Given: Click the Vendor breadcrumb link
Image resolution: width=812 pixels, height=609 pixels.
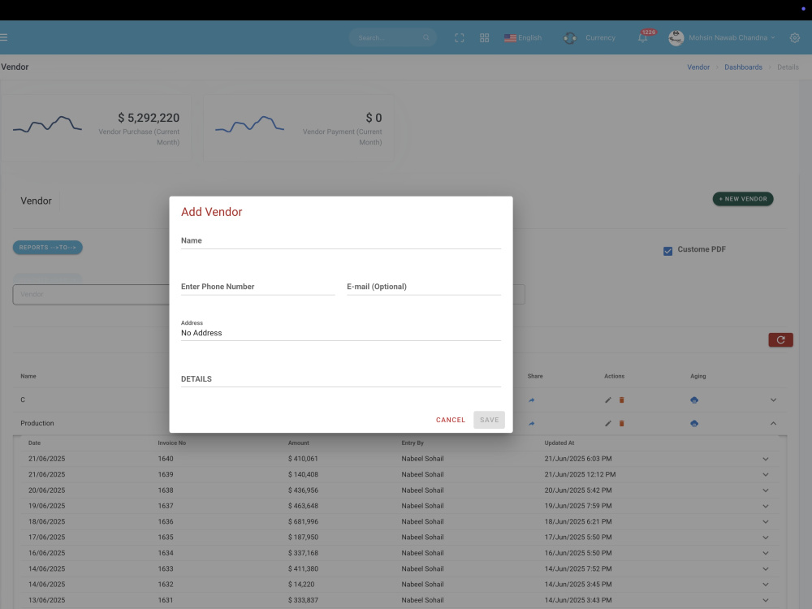Looking at the screenshot, I should pyautogui.click(x=698, y=67).
